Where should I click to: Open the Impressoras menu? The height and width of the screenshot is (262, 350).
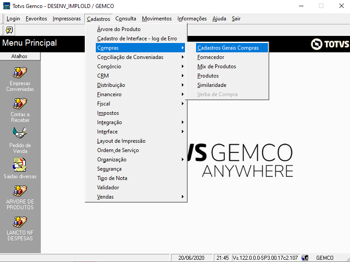tap(67, 19)
